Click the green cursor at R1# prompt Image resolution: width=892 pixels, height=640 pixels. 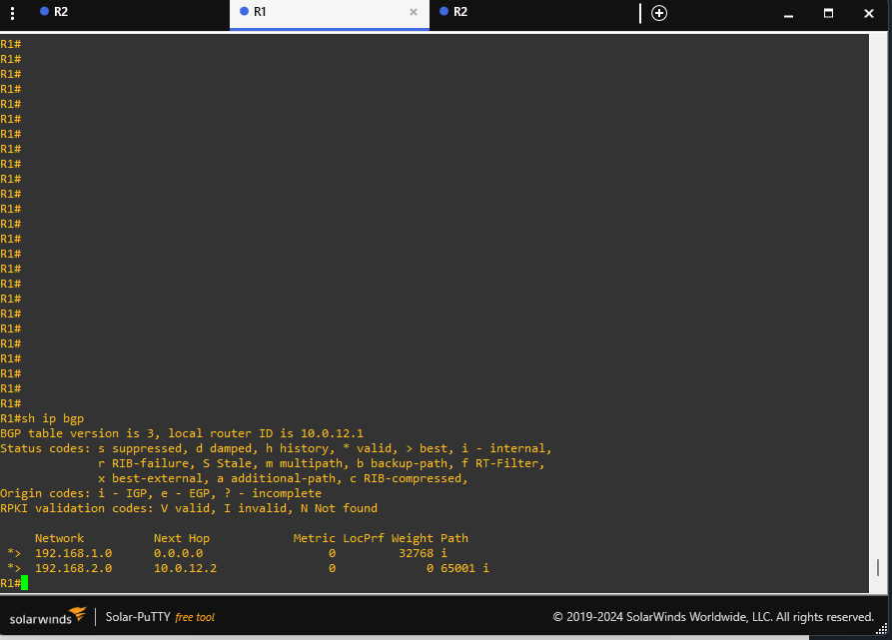[x=24, y=583]
